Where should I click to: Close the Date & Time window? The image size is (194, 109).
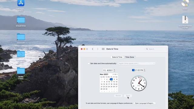(82, 49)
